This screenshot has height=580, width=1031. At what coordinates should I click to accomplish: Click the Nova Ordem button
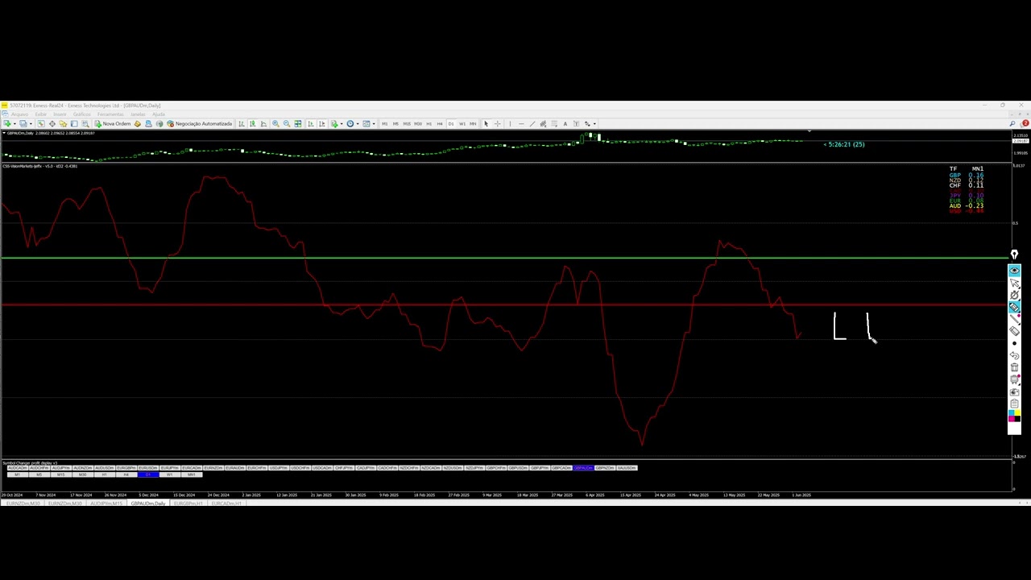[x=113, y=123]
